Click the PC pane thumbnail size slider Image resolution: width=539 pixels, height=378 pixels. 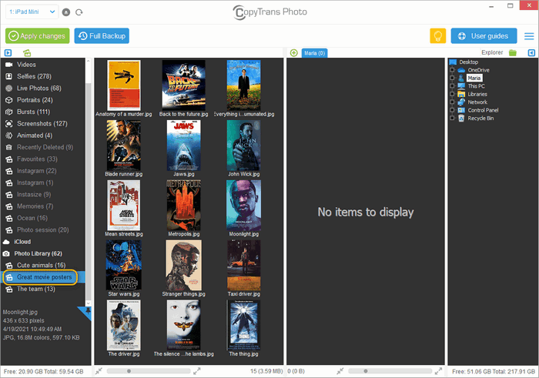(x=390, y=371)
